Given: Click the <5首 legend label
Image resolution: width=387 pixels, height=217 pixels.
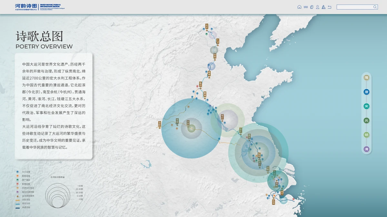Looking at the screenshot, I should click(x=80, y=199).
